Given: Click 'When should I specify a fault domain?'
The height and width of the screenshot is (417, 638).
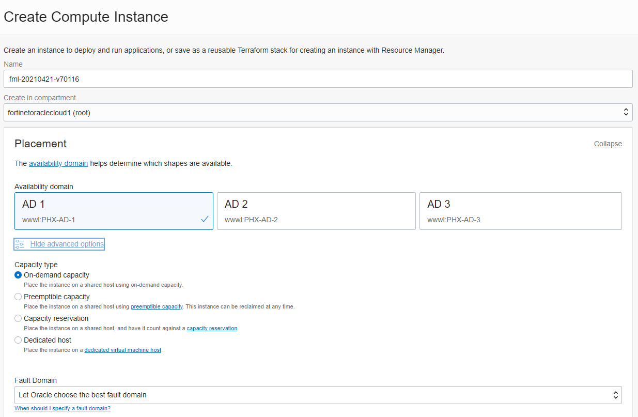Looking at the screenshot, I should point(62,408).
